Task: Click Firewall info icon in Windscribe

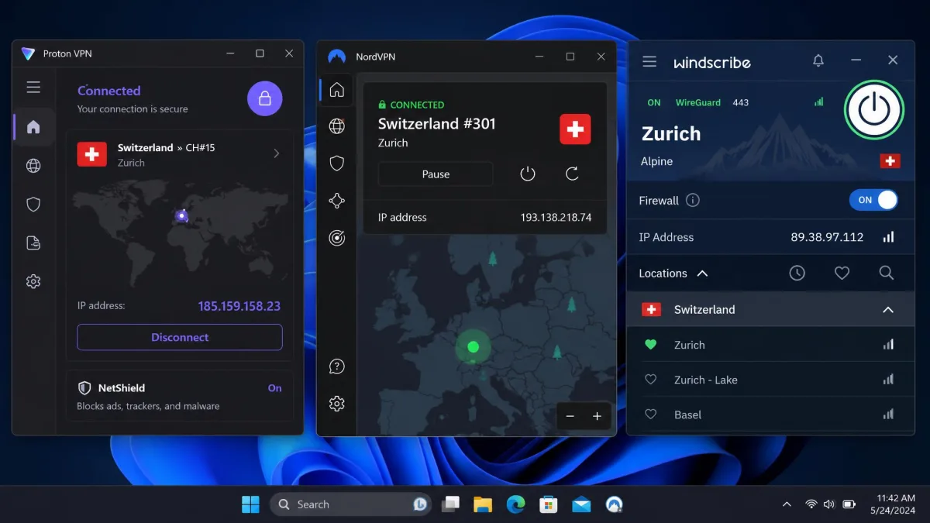Action: coord(693,200)
